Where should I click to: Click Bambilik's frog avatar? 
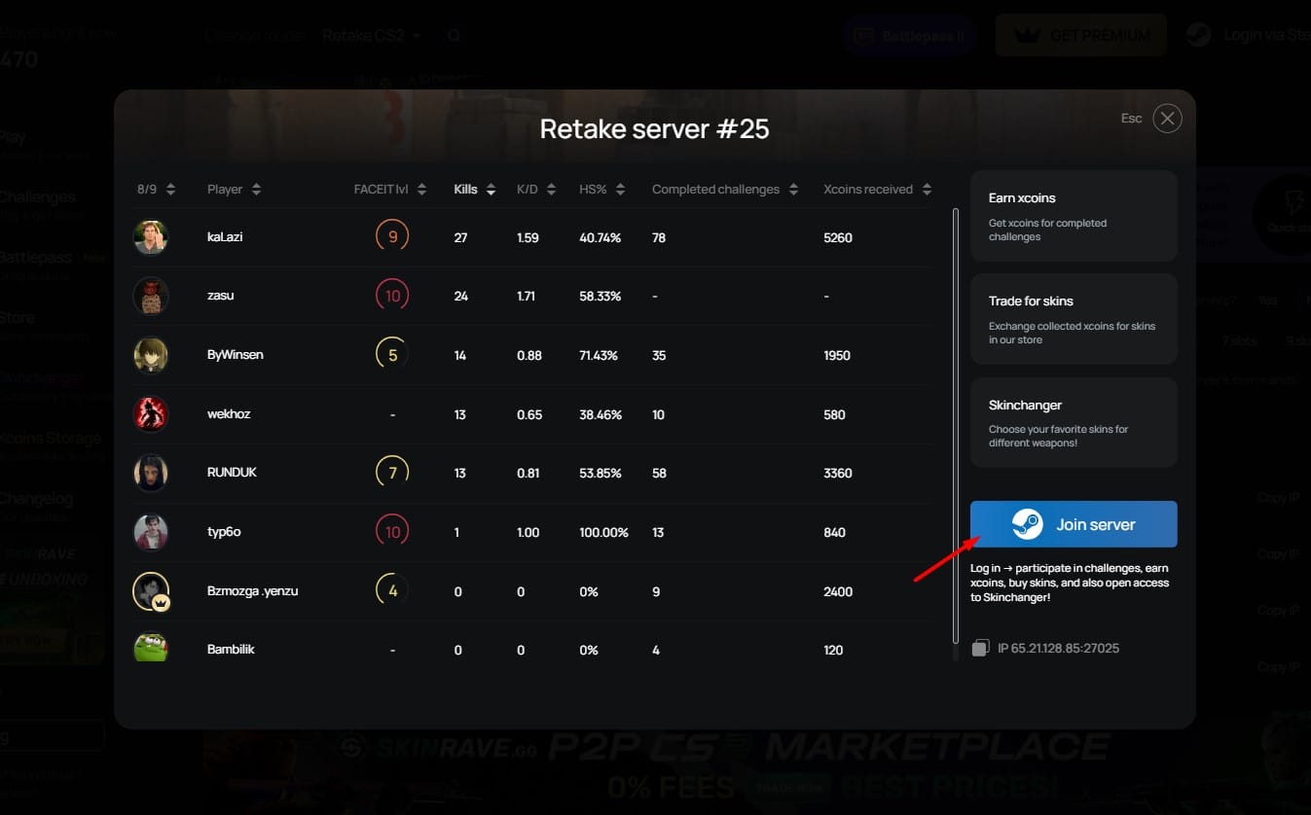click(151, 648)
